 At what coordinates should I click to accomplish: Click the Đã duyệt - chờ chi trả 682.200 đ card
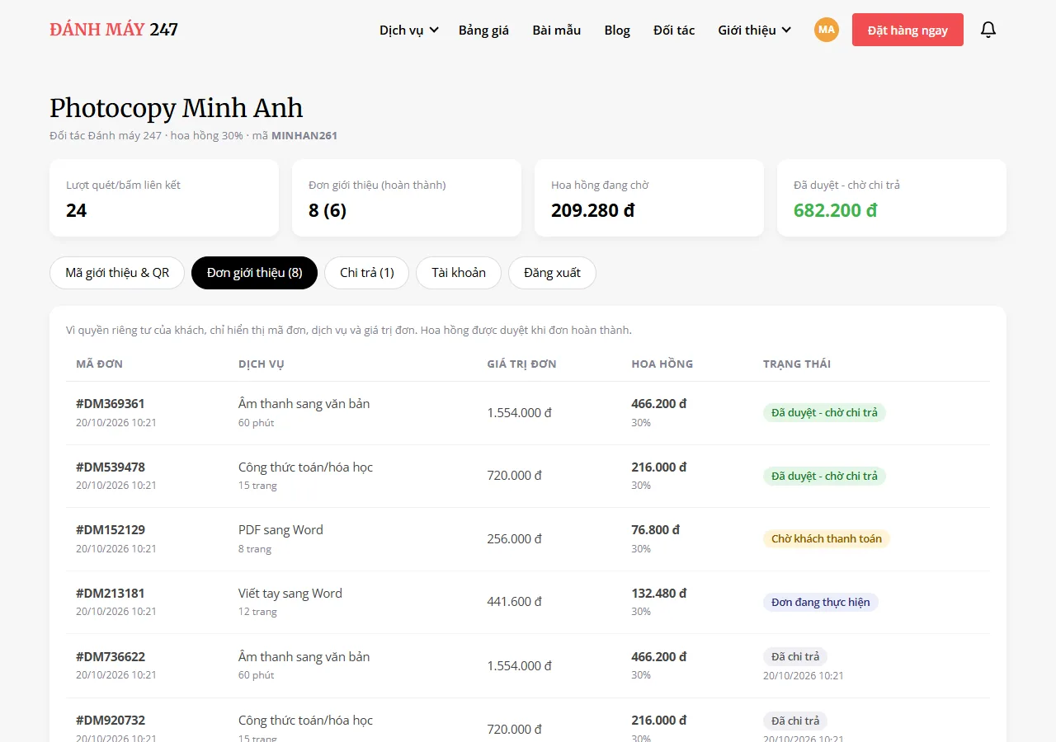tap(892, 198)
